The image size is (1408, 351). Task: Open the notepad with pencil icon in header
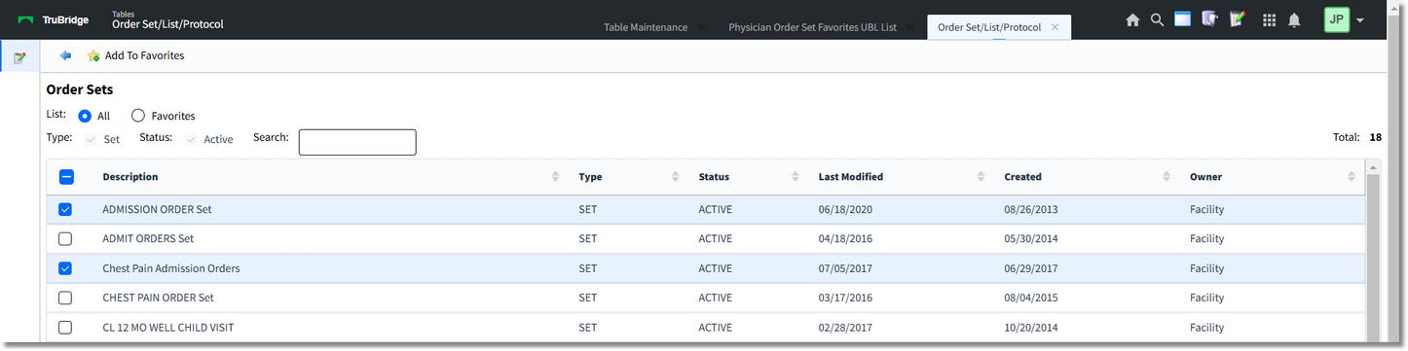point(1238,18)
